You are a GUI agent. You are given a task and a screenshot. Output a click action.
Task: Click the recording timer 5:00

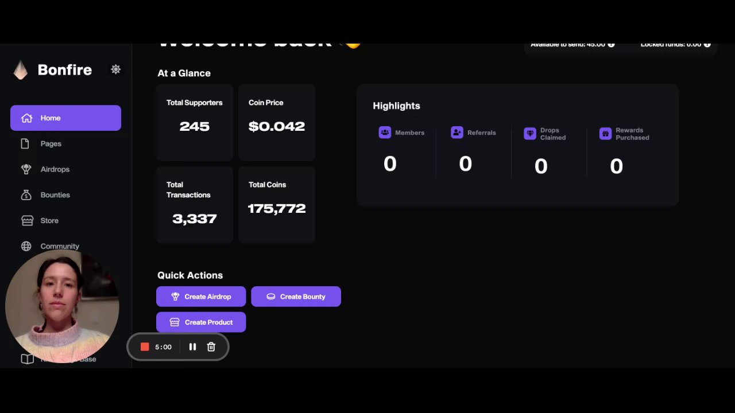coord(163,347)
